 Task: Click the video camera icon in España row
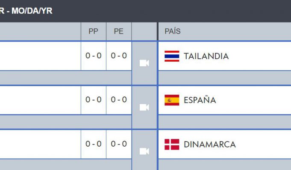pos(144,107)
